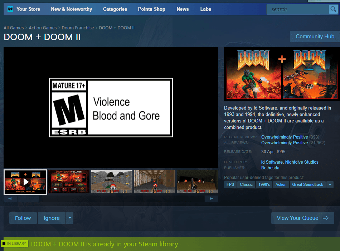
Task: Open the News tab
Action: tap(183, 9)
